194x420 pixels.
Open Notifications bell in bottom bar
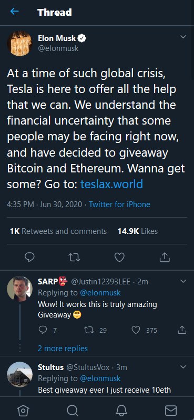click(121, 411)
